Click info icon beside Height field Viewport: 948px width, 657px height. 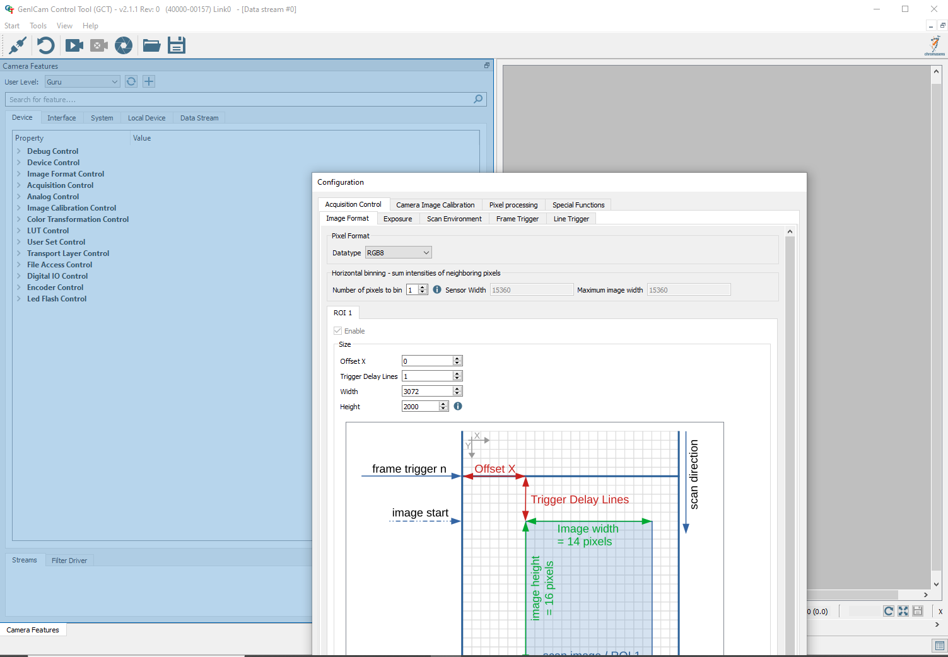[x=458, y=406]
